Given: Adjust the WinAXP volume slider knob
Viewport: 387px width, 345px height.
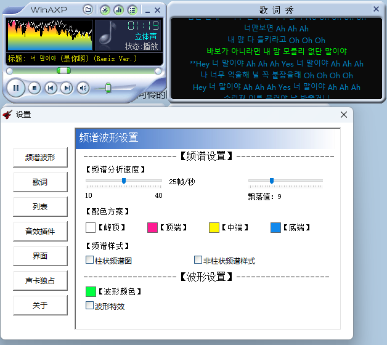Looking at the screenshot, I should pyautogui.click(x=108, y=88).
